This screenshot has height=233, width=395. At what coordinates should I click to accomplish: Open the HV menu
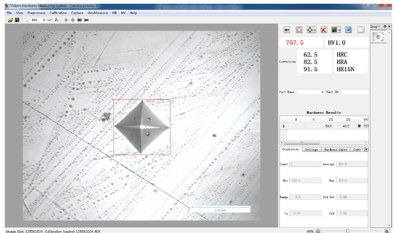point(123,13)
